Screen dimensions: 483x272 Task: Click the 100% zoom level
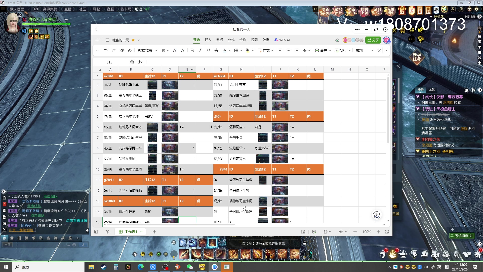(367, 232)
